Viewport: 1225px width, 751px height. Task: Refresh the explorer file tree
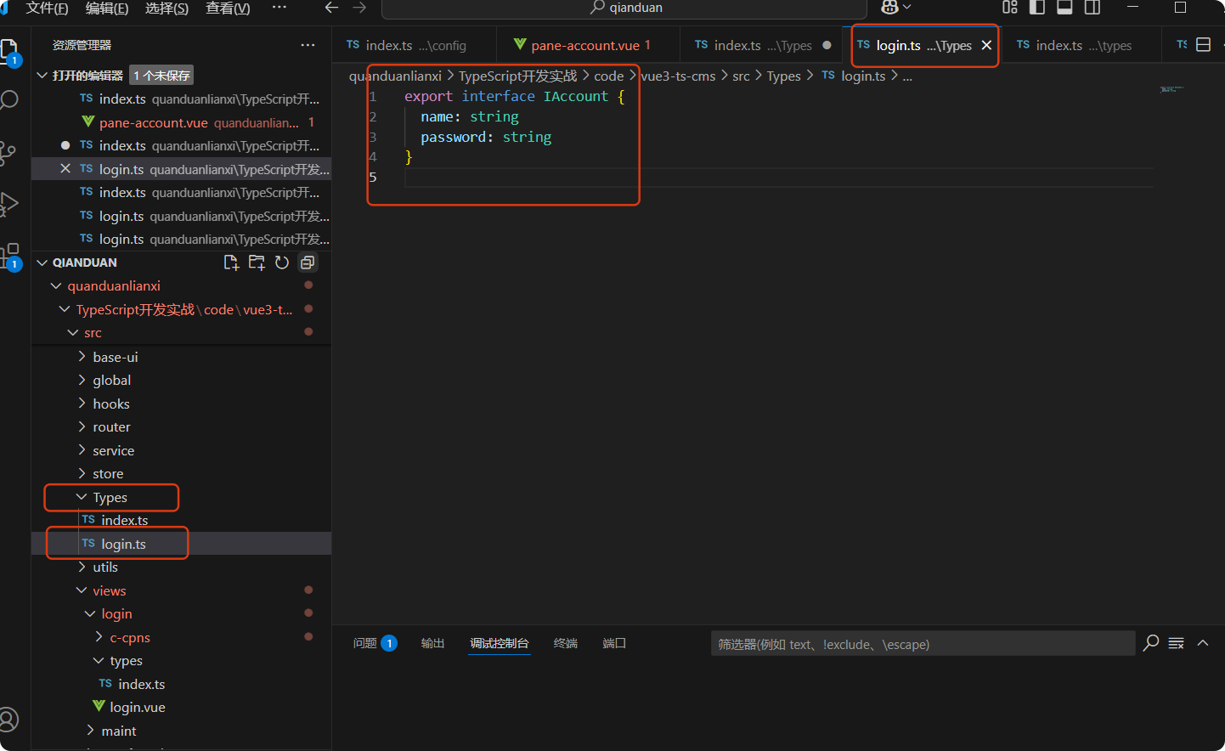(x=282, y=263)
